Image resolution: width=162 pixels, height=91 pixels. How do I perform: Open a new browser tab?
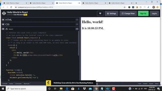[x=136, y=3]
